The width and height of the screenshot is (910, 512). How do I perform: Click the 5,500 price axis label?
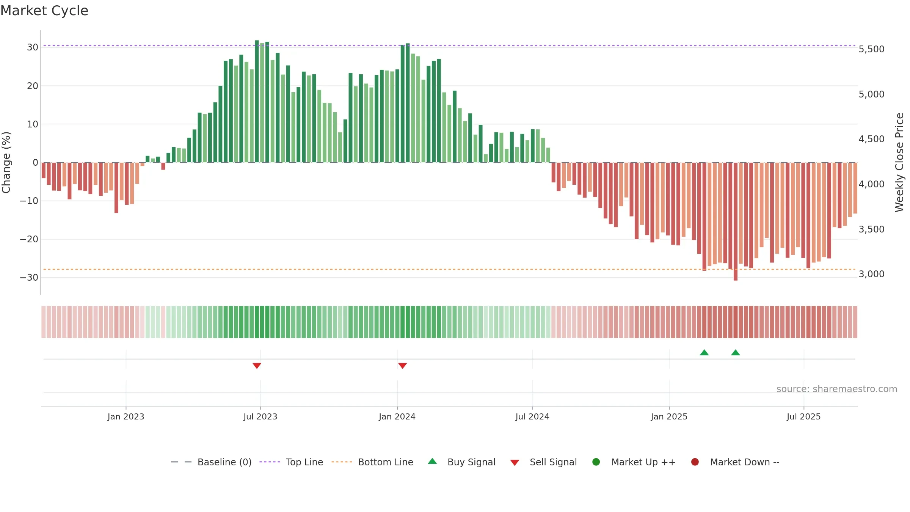(x=871, y=49)
